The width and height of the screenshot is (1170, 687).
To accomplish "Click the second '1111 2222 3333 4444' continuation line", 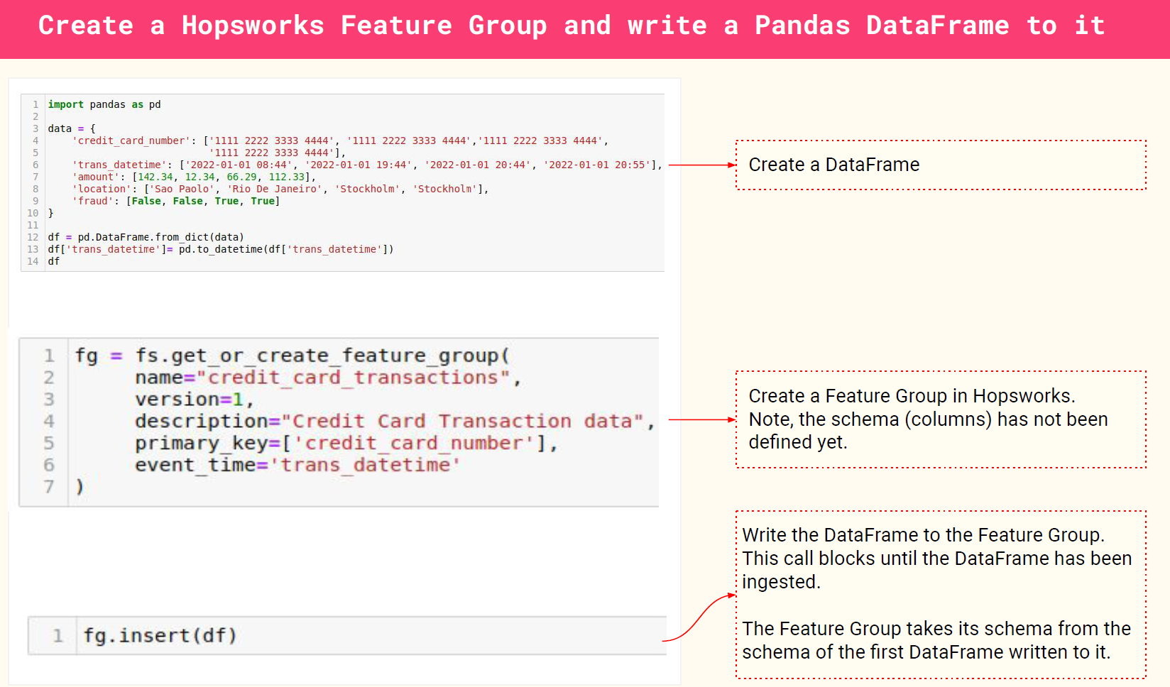I will (277, 153).
